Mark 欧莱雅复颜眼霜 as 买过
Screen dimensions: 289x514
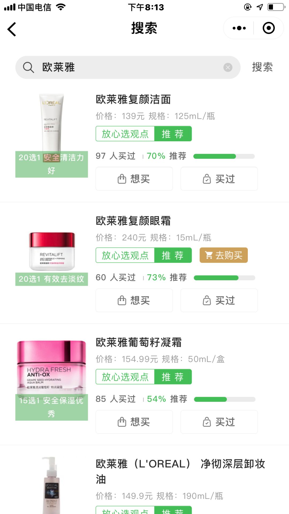[x=219, y=300]
